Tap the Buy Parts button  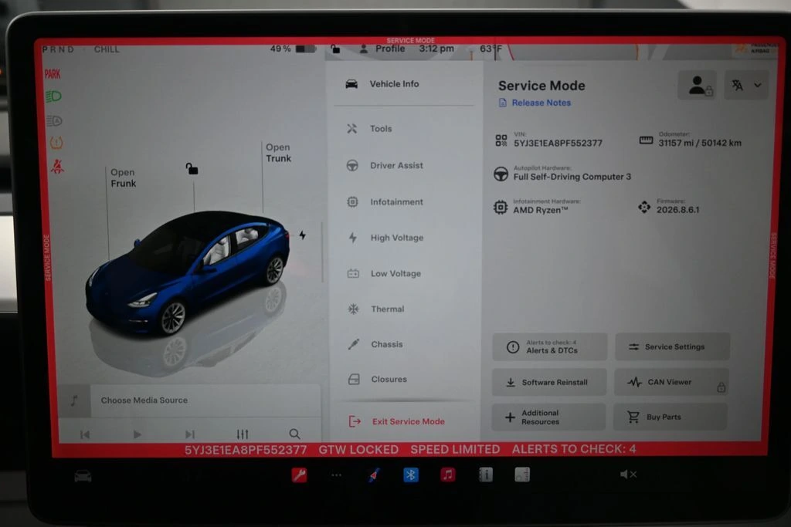(670, 417)
